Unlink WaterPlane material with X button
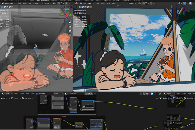This screenshot has width=195, height=130. [x=91, y=94]
